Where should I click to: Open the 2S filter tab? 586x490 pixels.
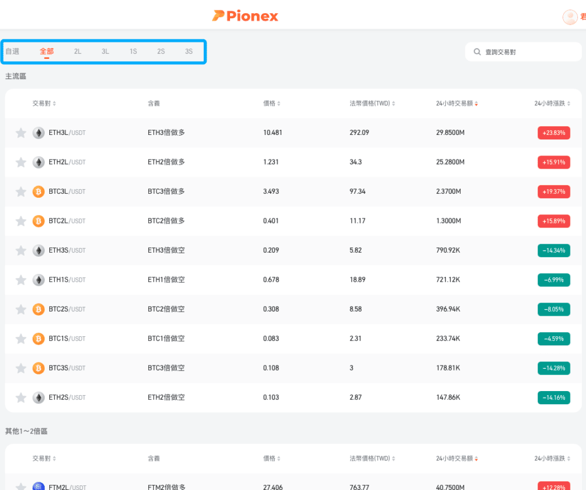(x=161, y=51)
